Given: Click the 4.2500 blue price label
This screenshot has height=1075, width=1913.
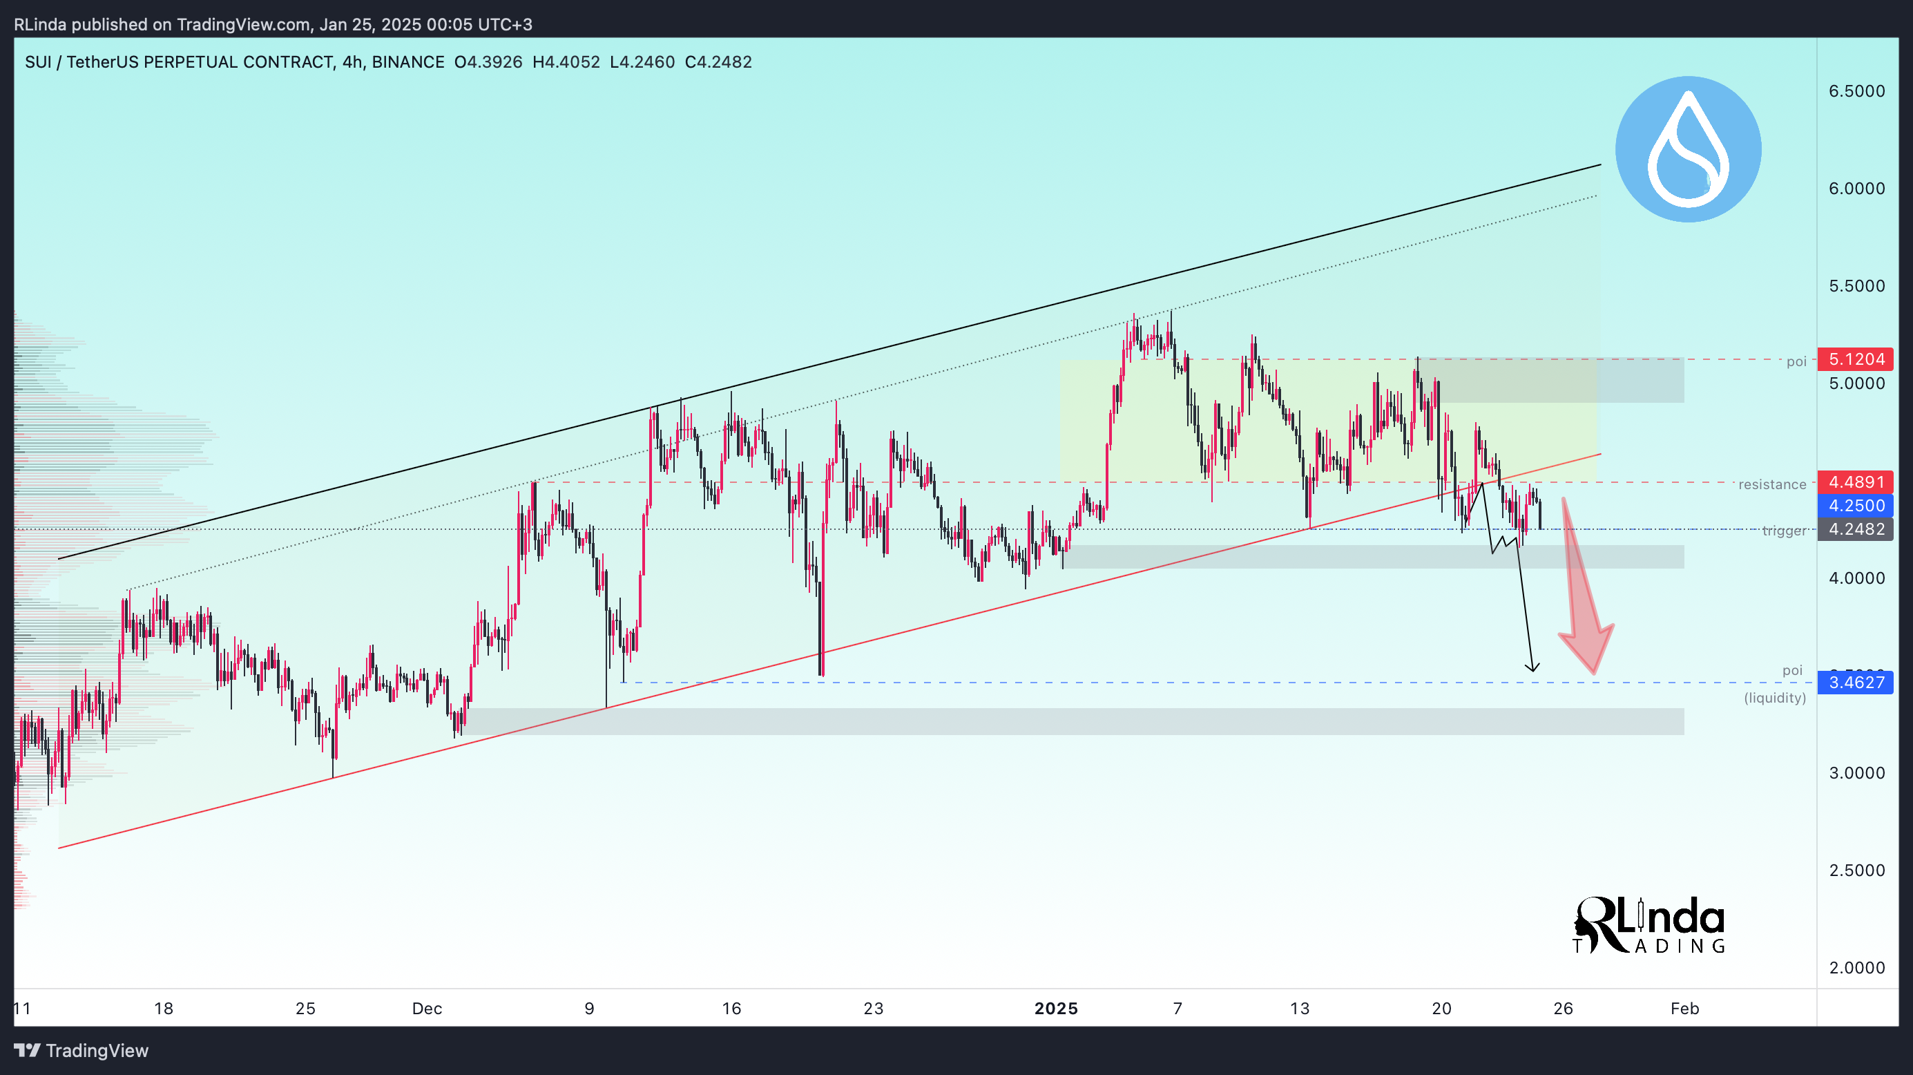Looking at the screenshot, I should pos(1855,506).
